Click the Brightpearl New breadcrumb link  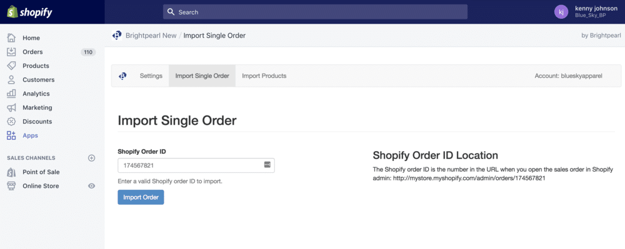151,36
